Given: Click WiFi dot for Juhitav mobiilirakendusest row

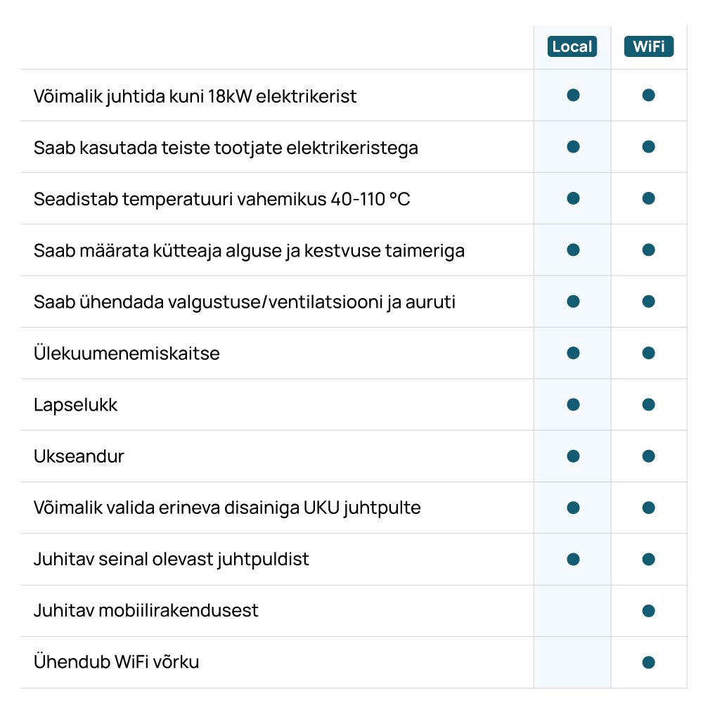Looking at the screenshot, I should coord(649,611).
